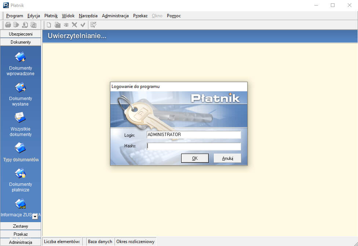Click the Login field containing ADMINISTRATOR
358x246 pixels.
[x=194, y=135]
